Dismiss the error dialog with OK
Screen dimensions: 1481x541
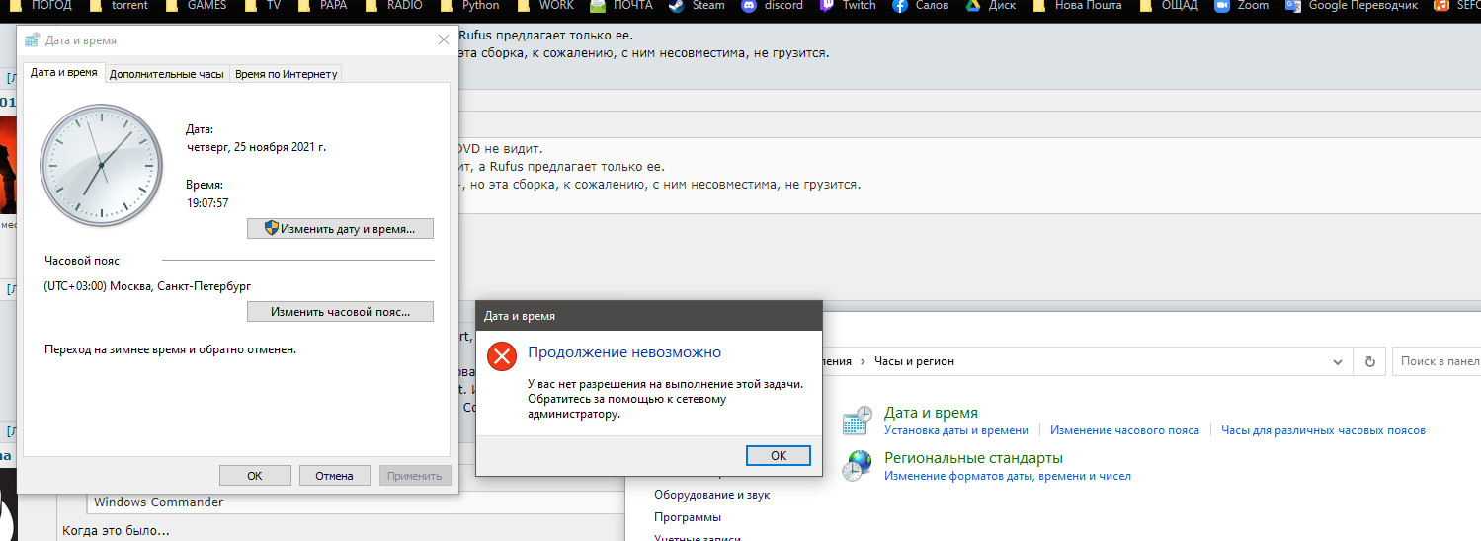click(778, 455)
